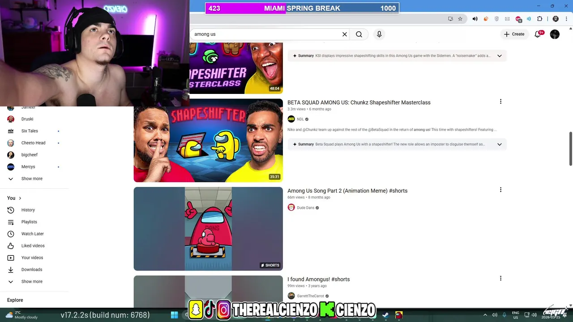Click the install app icon in address bar
This screenshot has width=573, height=322.
[450, 19]
